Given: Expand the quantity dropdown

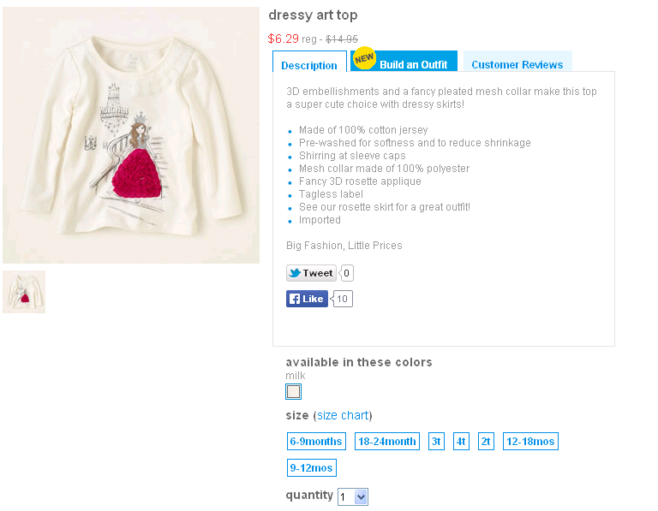Looking at the screenshot, I should click(x=353, y=496).
